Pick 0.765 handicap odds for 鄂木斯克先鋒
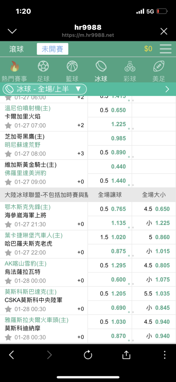 coord(118,209)
